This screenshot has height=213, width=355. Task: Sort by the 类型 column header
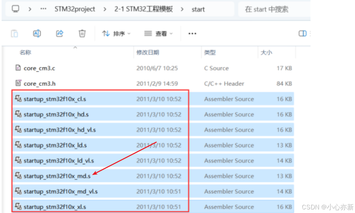(x=210, y=52)
